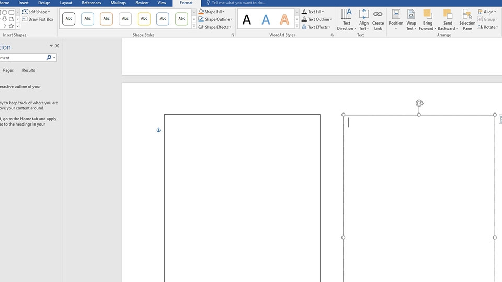Open the Position options icon
502x282 pixels.
396,15
